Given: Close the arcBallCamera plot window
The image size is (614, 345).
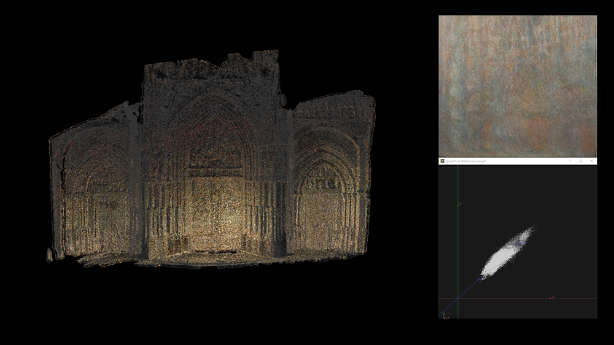Looking at the screenshot, I should [591, 161].
